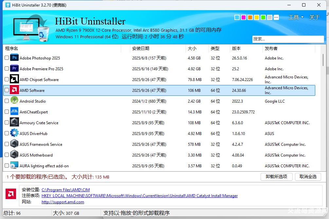Tick the ASUS Motherboard checkbox
Viewport: 329px width, 219px height.
click(x=7, y=155)
